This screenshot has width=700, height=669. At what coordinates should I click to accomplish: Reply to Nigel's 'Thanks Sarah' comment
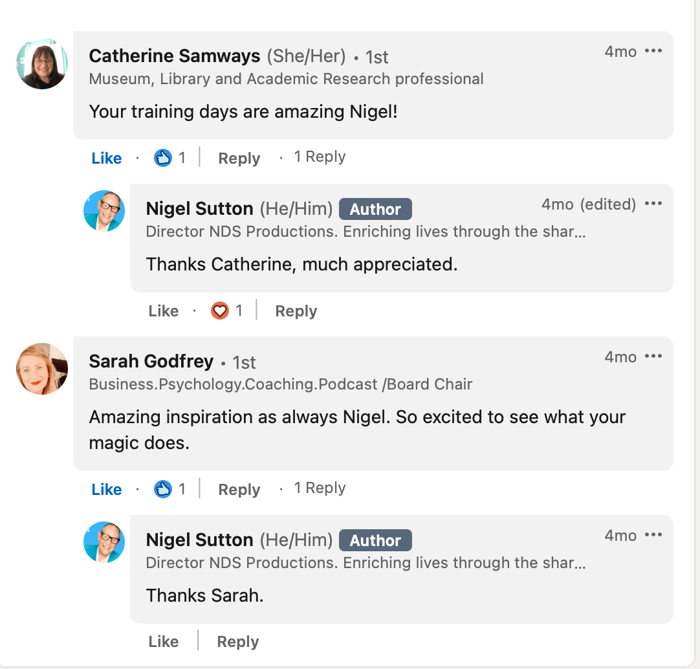(x=238, y=642)
